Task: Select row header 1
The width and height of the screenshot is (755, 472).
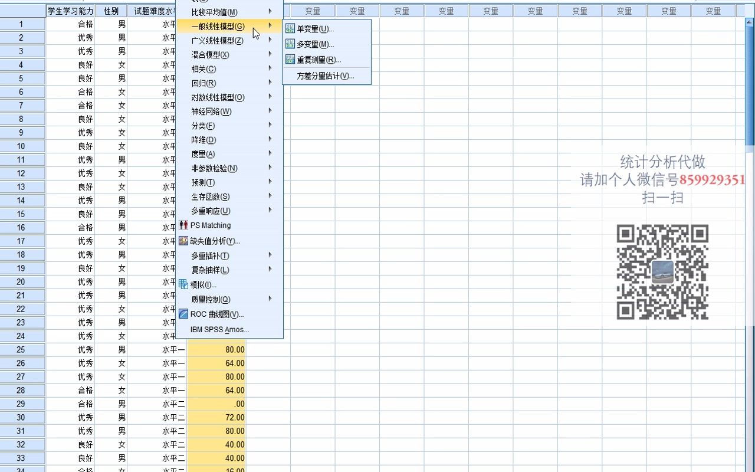Action: coord(21,24)
